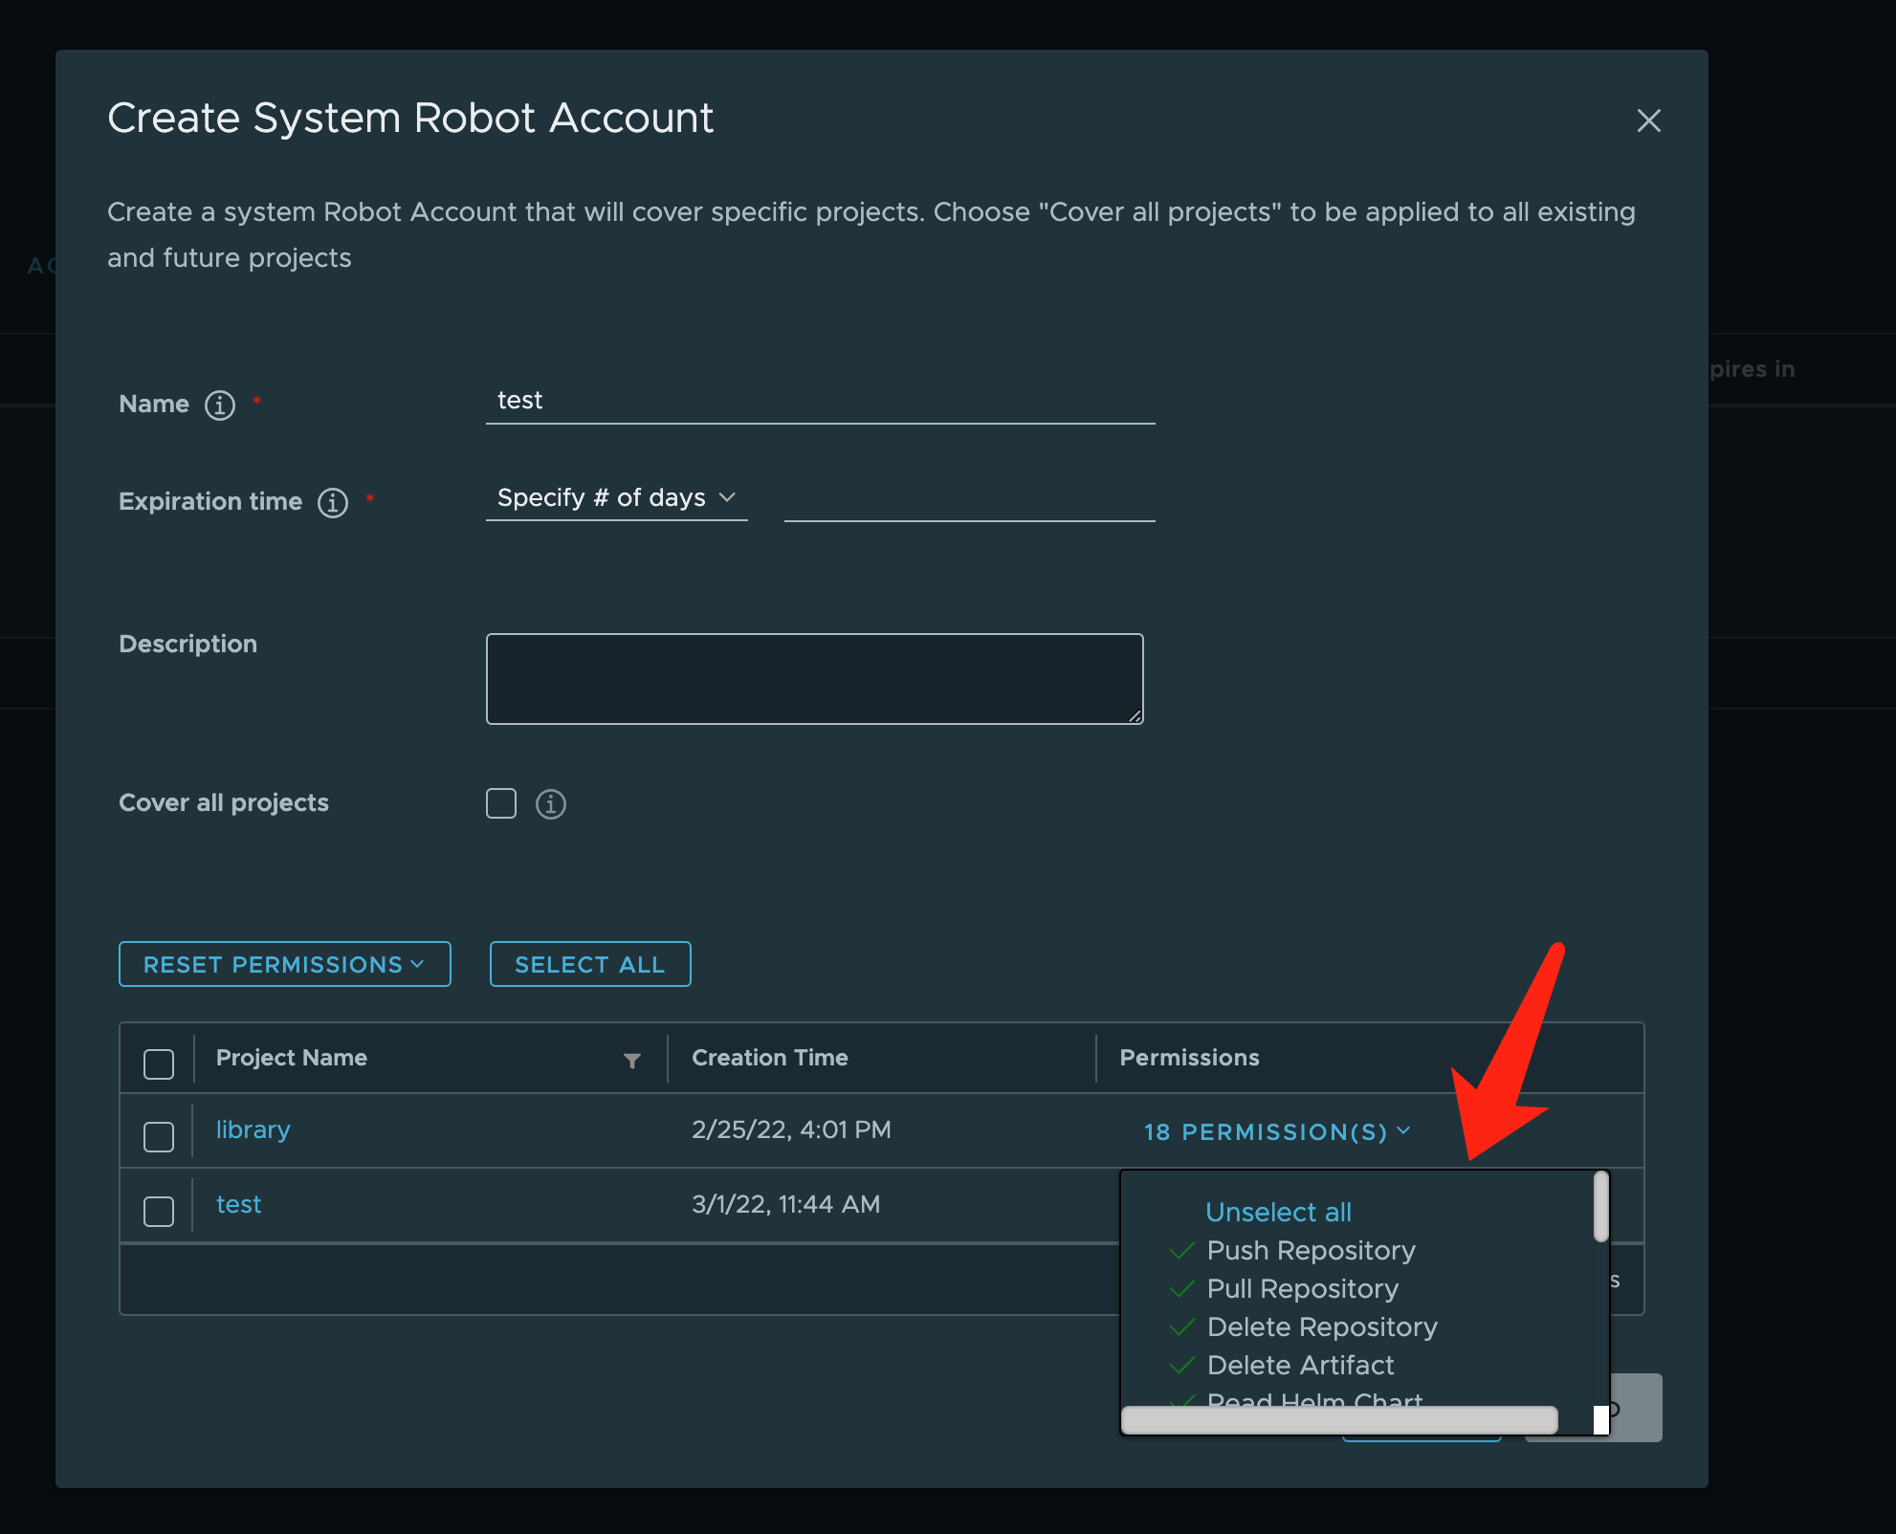The height and width of the screenshot is (1534, 1896).
Task: Toggle Delete Artifact permission in the menu
Action: (1300, 1365)
